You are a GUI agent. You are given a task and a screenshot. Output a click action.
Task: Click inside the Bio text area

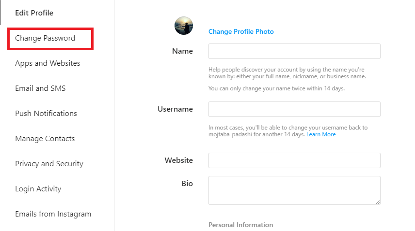tap(294, 190)
